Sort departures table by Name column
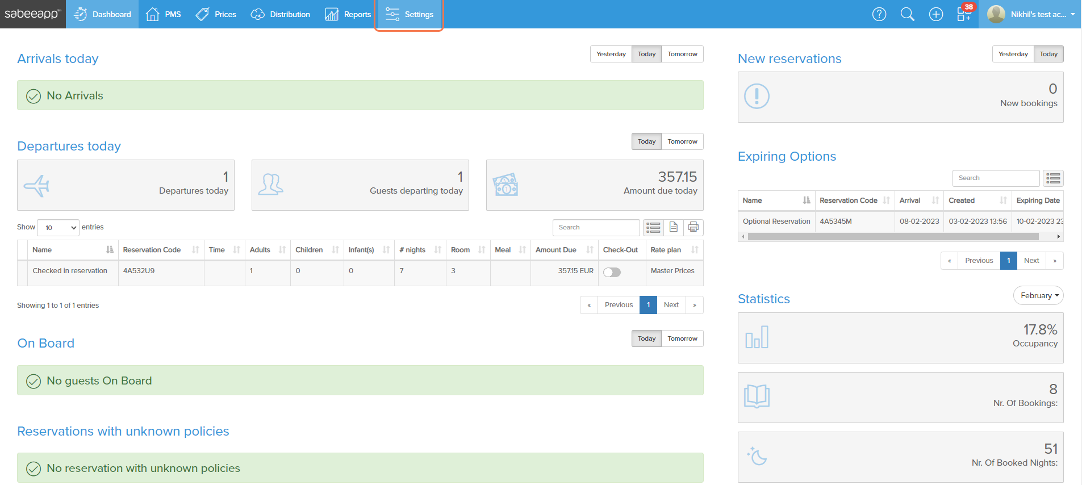1082x485 pixels. [73, 250]
